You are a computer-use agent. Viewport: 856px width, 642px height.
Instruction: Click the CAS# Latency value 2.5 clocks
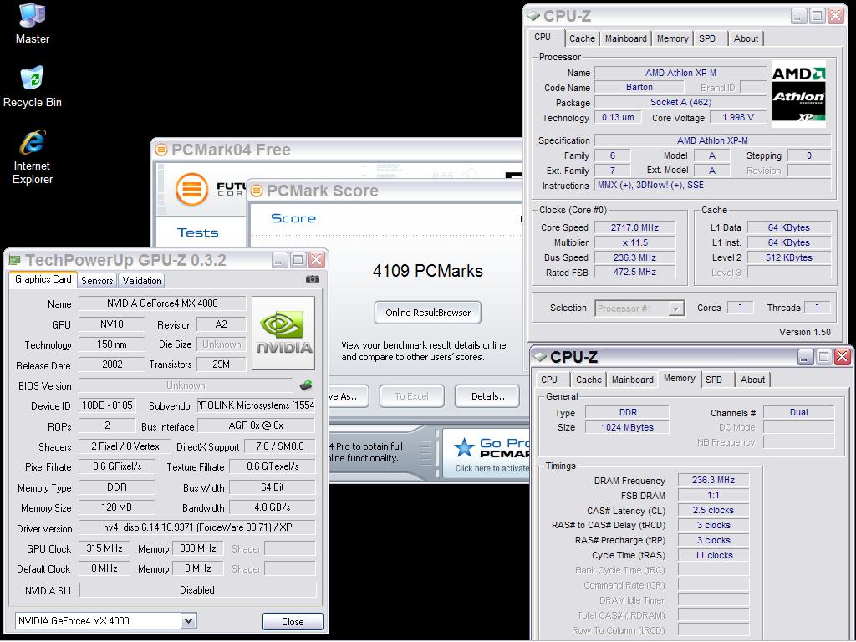click(713, 511)
